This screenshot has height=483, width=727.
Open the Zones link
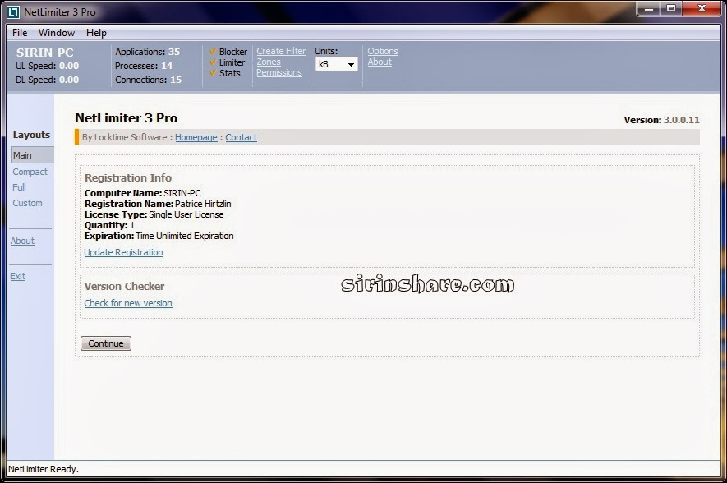pyautogui.click(x=269, y=62)
